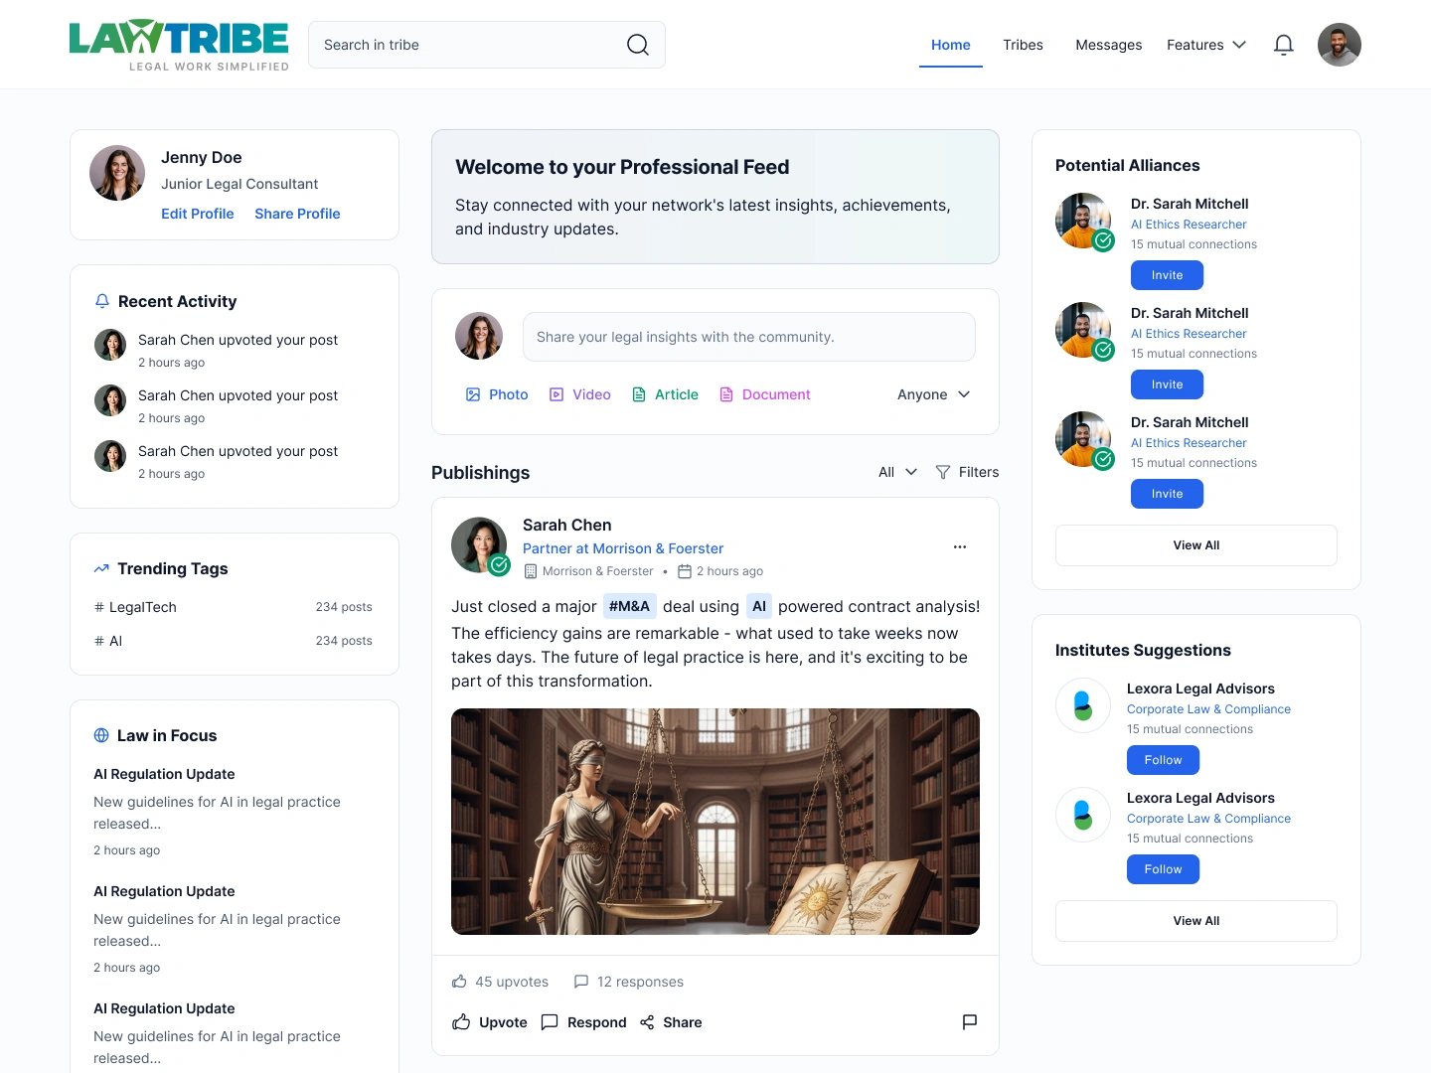Open Sarah Chen post options menu

coord(960,547)
